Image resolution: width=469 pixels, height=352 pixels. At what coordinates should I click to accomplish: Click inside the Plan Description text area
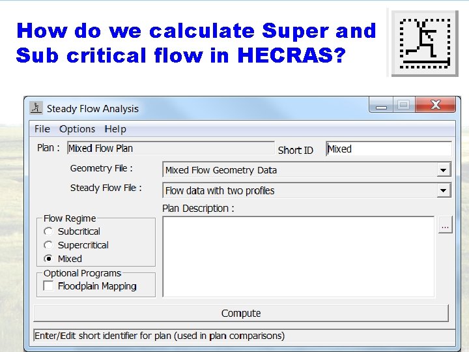pyautogui.click(x=298, y=257)
